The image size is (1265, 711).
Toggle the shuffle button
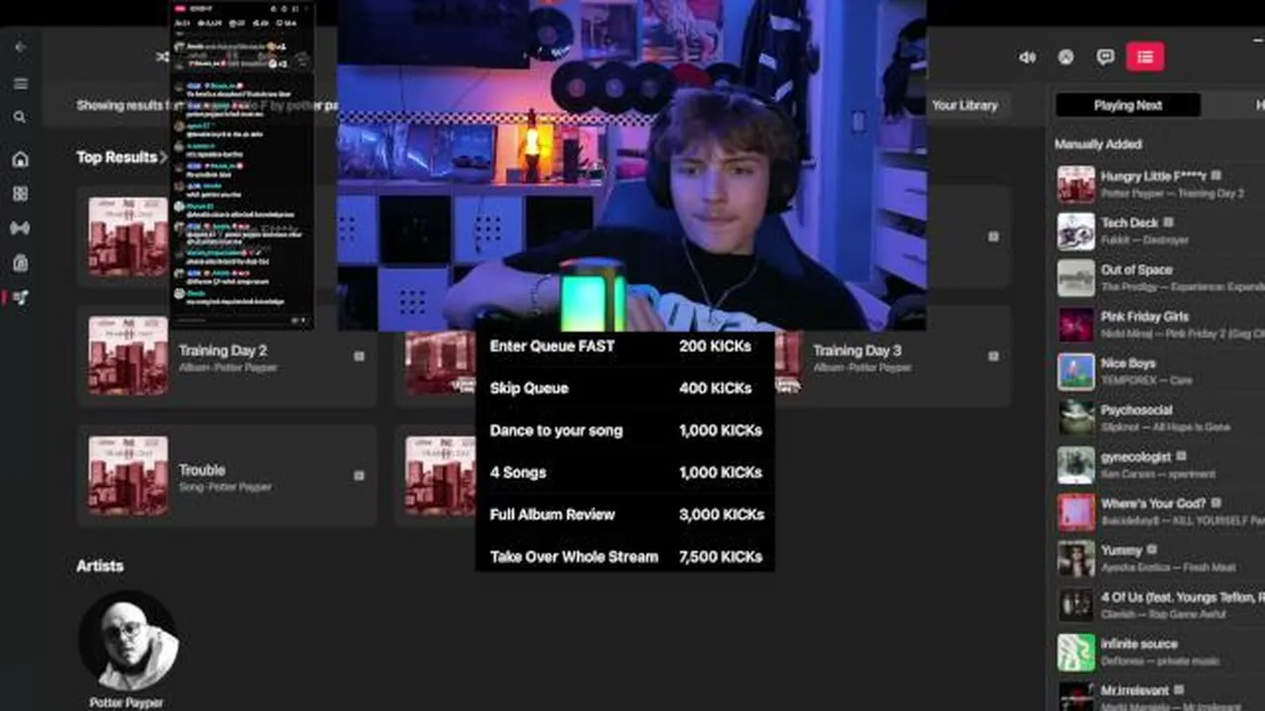162,56
